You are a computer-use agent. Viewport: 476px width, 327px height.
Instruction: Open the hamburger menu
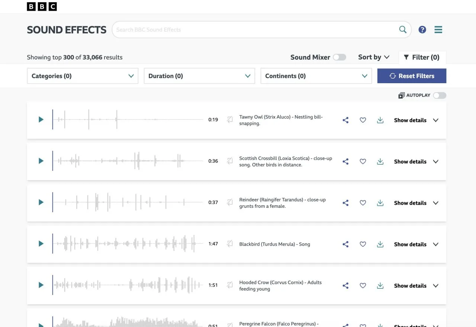click(x=438, y=30)
